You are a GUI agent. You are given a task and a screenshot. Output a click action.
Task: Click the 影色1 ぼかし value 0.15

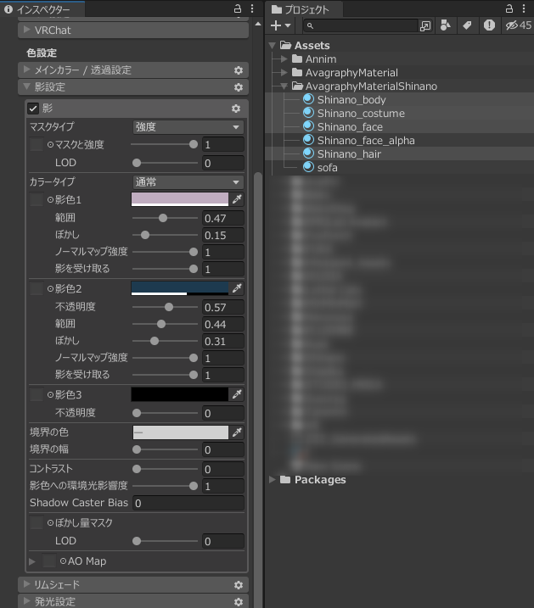[x=223, y=236]
